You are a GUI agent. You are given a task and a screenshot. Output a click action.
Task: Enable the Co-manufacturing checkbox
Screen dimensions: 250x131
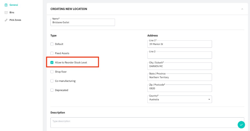[x=52, y=81]
